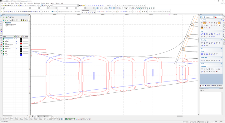Click the Paste clipboard icon

point(16,5)
